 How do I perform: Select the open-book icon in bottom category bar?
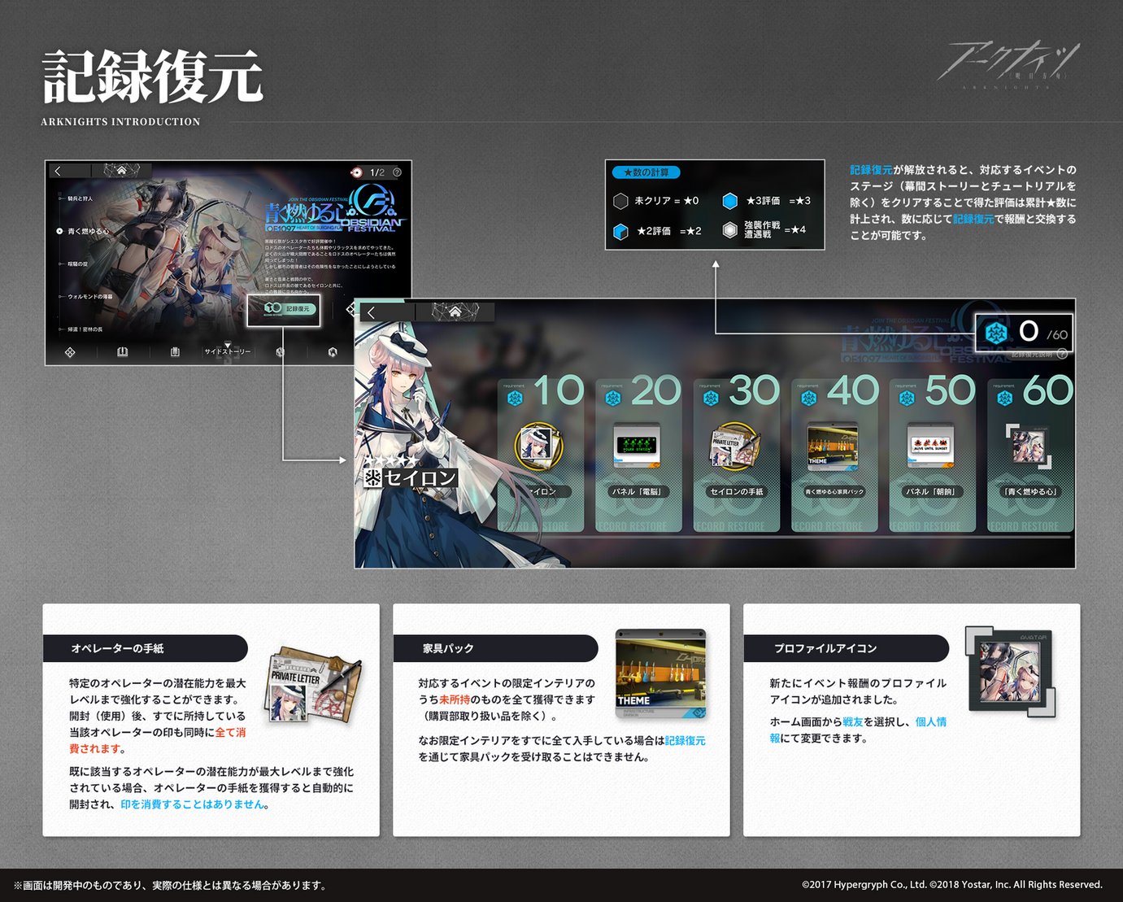(x=123, y=352)
